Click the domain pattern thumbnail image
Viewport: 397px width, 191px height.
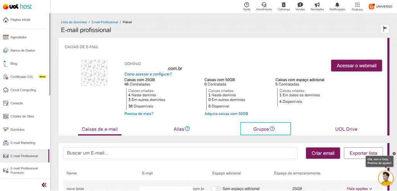[x=94, y=73]
